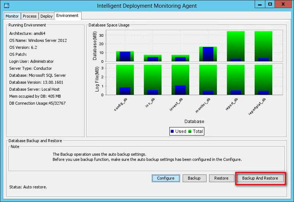This screenshot has height=202, width=294.
Task: Maximize the Deployment Monitoring Agent window
Action: (270, 4)
